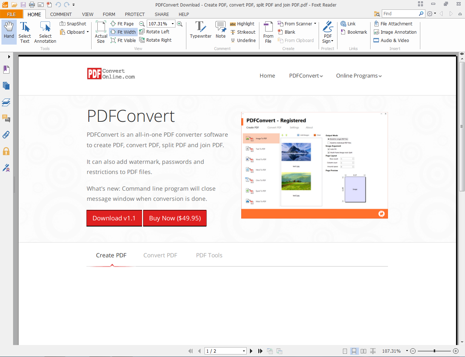Open the PDF Sign menu
The width and height of the screenshot is (465, 357).
[328, 32]
